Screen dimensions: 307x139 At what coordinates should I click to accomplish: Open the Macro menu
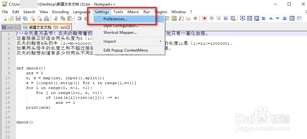pyautogui.click(x=133, y=12)
